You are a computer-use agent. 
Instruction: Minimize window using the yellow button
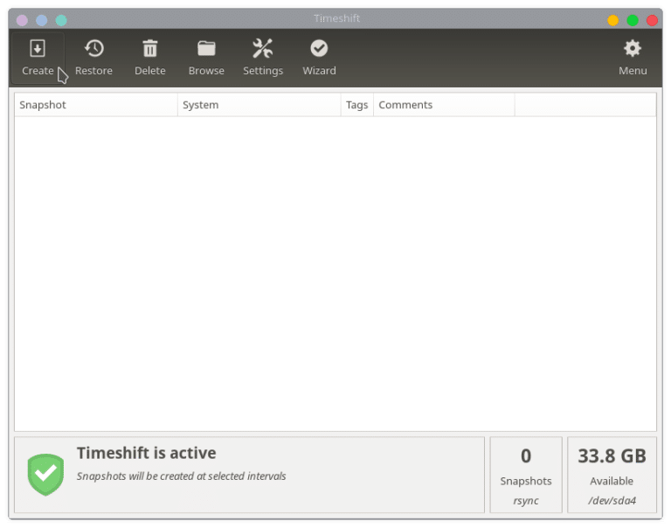click(x=613, y=20)
